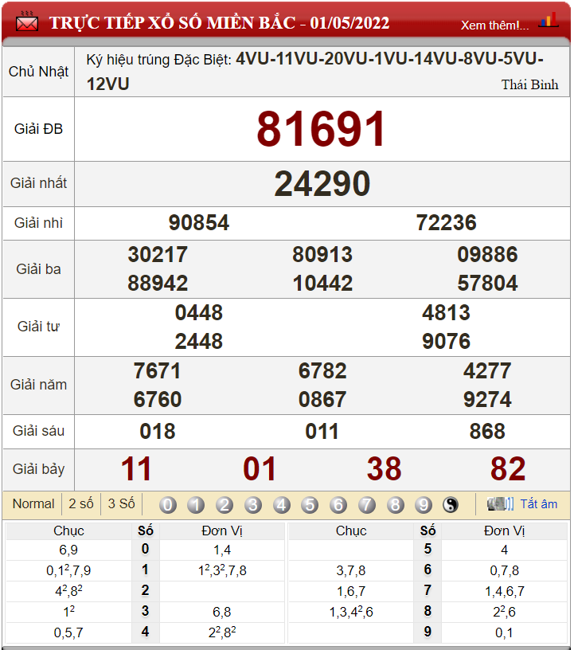Click the special prize number 81691

click(322, 129)
